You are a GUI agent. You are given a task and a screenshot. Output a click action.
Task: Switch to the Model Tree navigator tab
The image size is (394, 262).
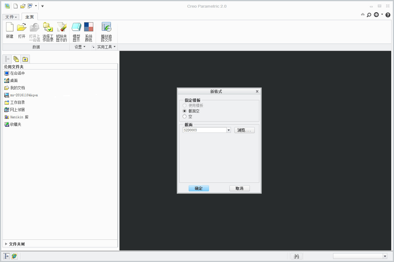(7, 59)
